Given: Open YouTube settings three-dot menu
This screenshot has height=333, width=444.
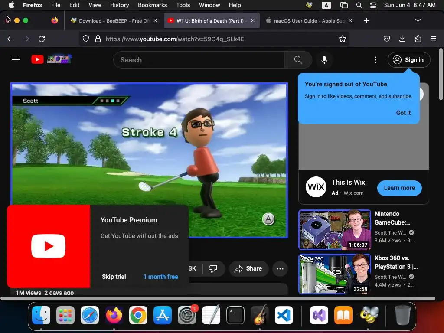Looking at the screenshot, I should click(375, 60).
